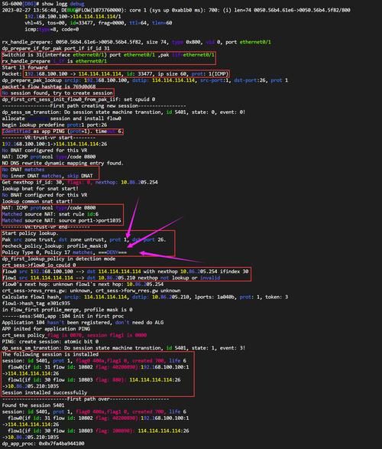This screenshot has width=382, height=449.
Task: Click the flow0 src 192.168.100.100 line
Action: pyautogui.click(x=125, y=272)
